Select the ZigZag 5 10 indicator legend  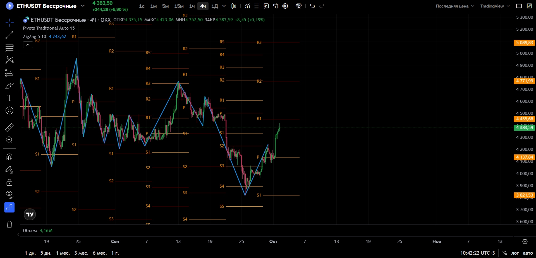(x=34, y=37)
